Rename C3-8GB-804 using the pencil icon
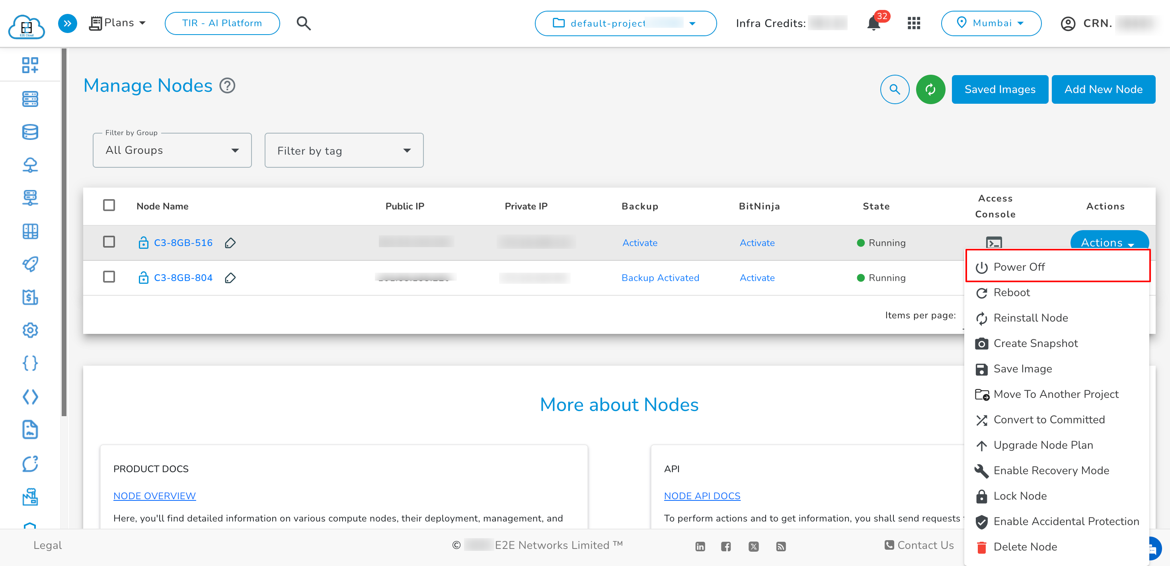The width and height of the screenshot is (1170, 566). pos(230,277)
